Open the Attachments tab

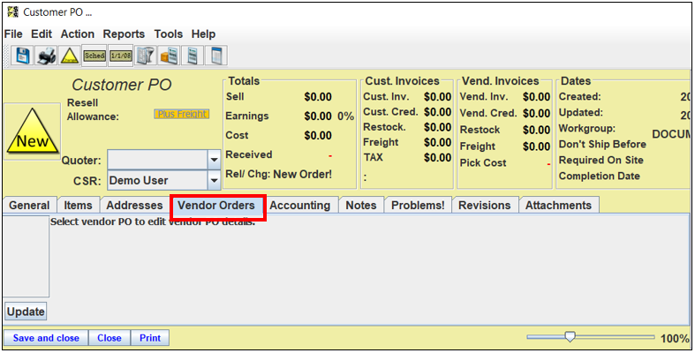click(x=558, y=206)
